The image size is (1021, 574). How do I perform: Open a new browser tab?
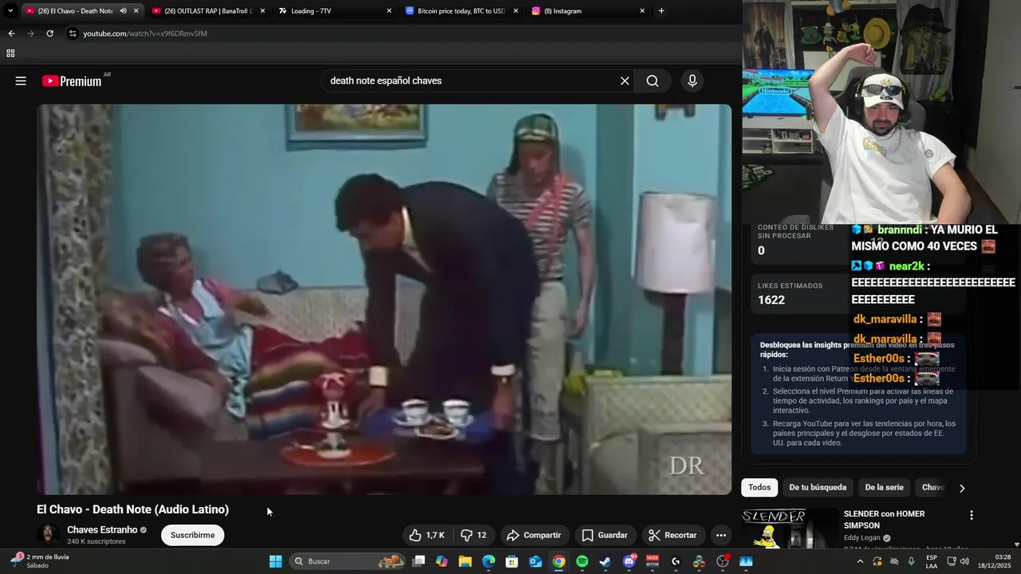(661, 11)
